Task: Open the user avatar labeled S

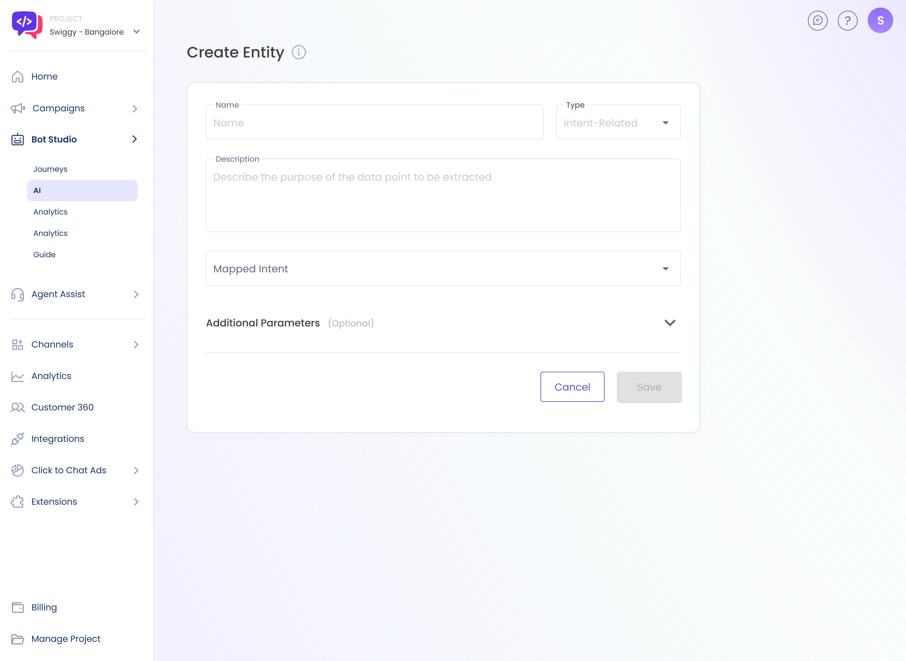Action: point(880,20)
